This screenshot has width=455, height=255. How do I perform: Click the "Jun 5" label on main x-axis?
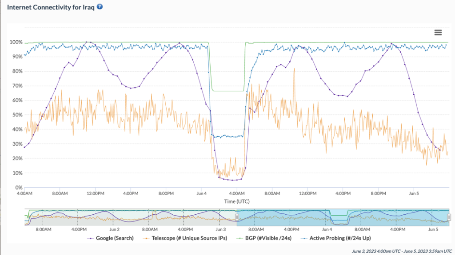pyautogui.click(x=414, y=193)
